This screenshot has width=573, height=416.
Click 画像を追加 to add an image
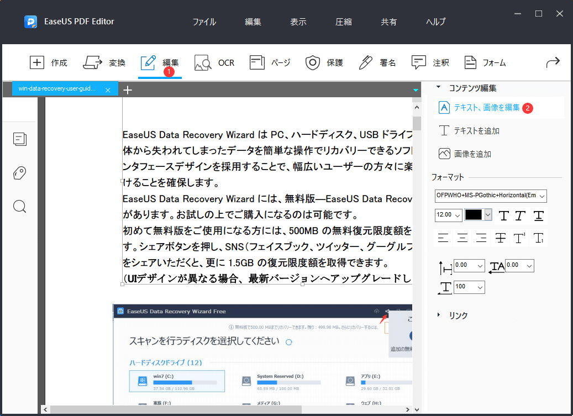[x=472, y=153]
